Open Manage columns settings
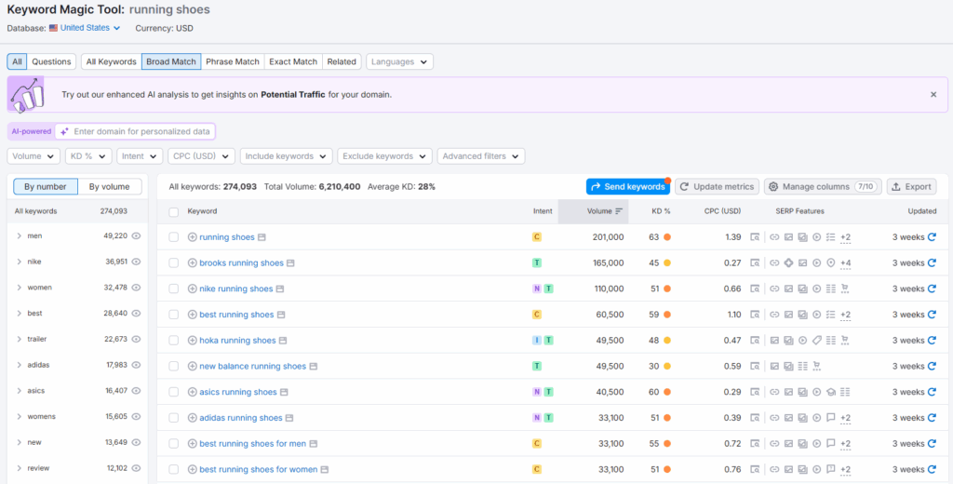Viewport: 953px width, 484px height. click(823, 187)
